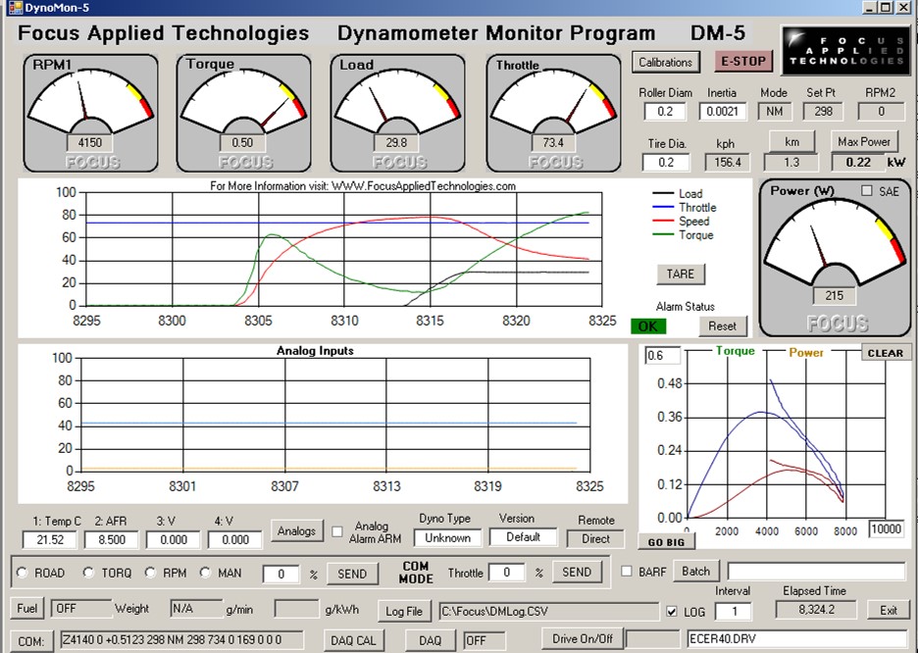Enable the BARF checkbox

[627, 571]
